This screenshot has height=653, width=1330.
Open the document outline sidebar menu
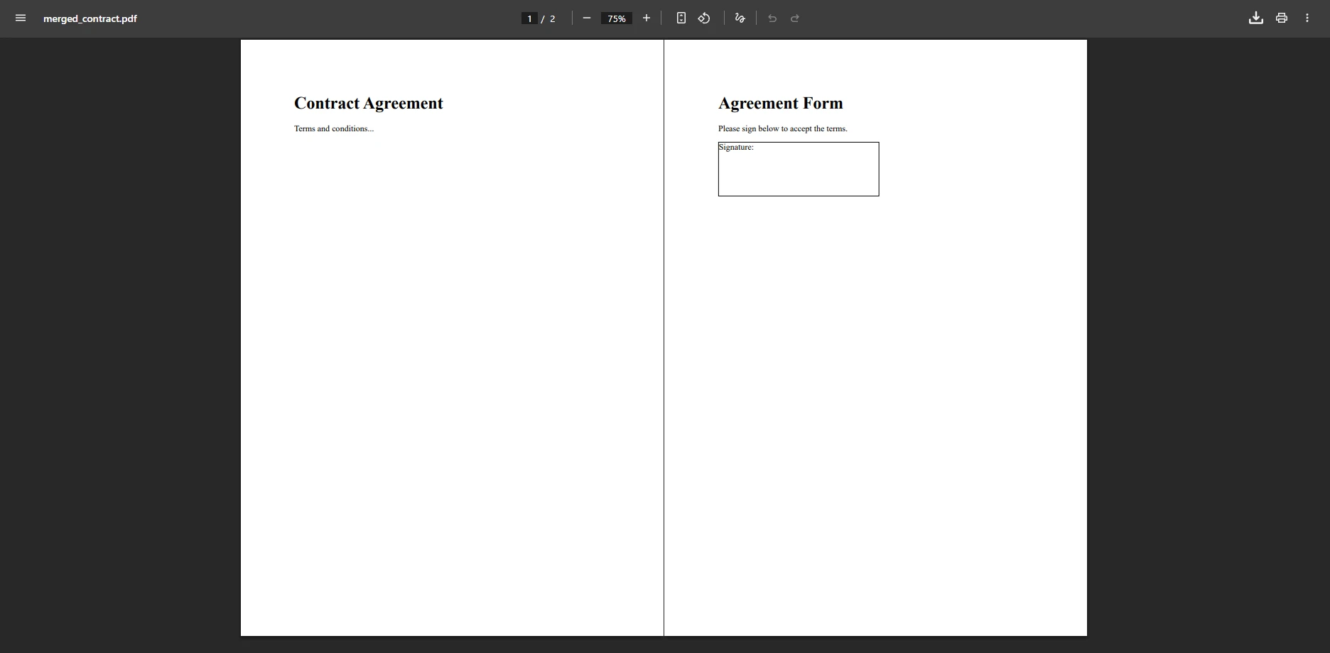(21, 18)
